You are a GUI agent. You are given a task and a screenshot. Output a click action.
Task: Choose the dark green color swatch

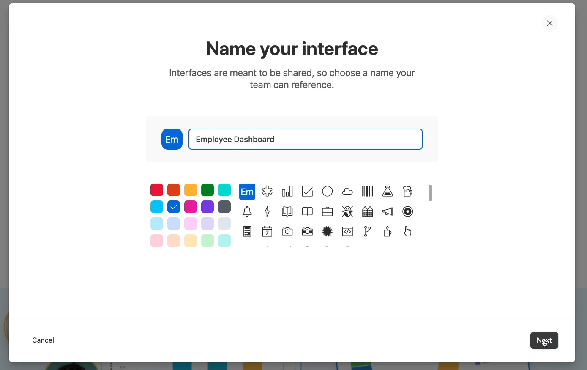207,190
